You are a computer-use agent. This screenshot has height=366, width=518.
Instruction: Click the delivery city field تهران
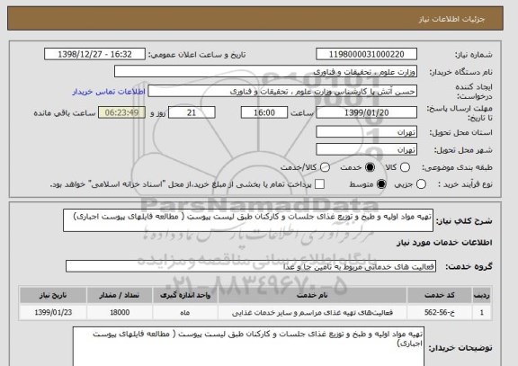pyautogui.click(x=366, y=149)
